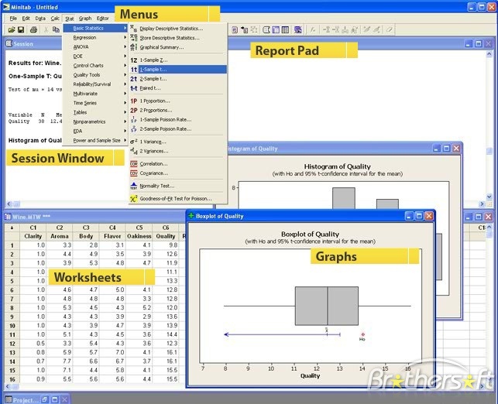Click the 2P icon for 2 Proportions
The image size is (498, 404).
134,110
